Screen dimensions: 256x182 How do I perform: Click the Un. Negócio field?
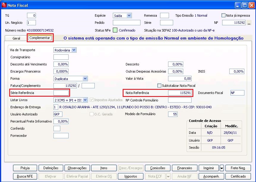coord(31,23)
